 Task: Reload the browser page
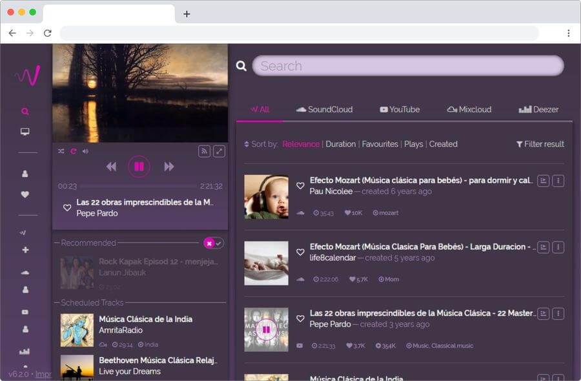point(47,33)
